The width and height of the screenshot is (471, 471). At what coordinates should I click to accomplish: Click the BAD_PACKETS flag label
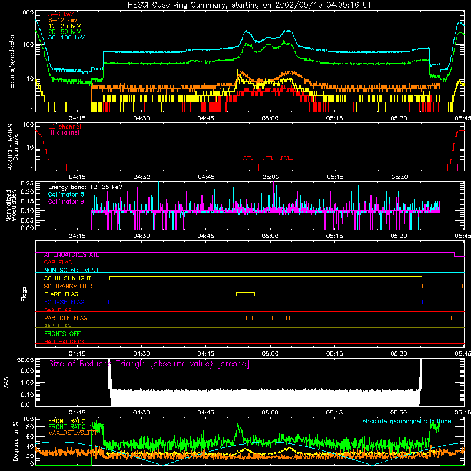tap(64, 341)
